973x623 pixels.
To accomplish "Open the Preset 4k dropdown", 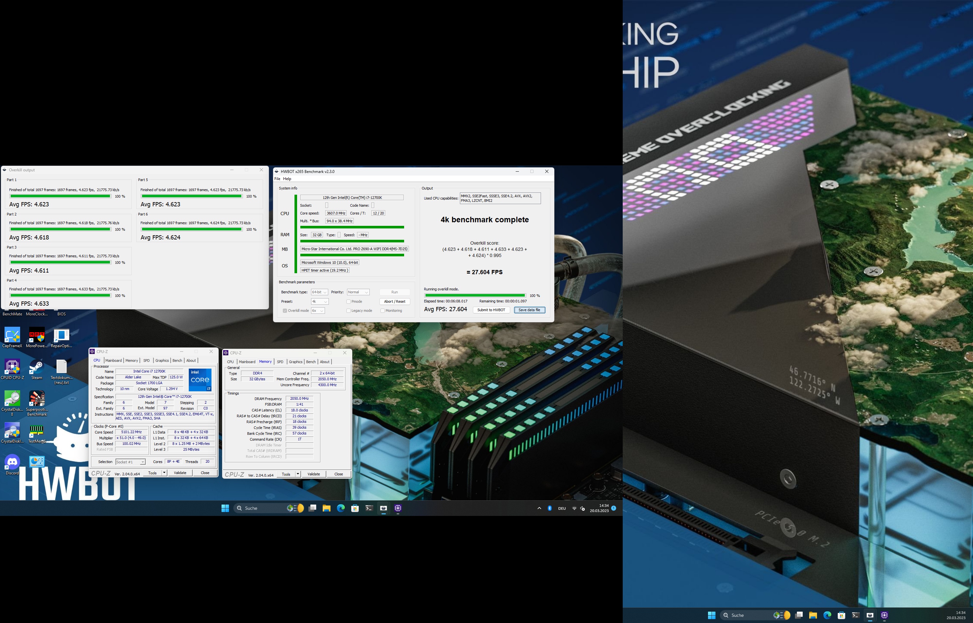I will click(320, 301).
